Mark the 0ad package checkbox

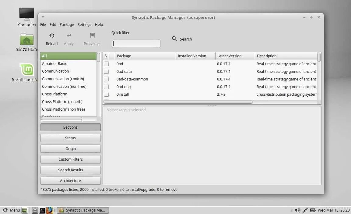click(106, 64)
